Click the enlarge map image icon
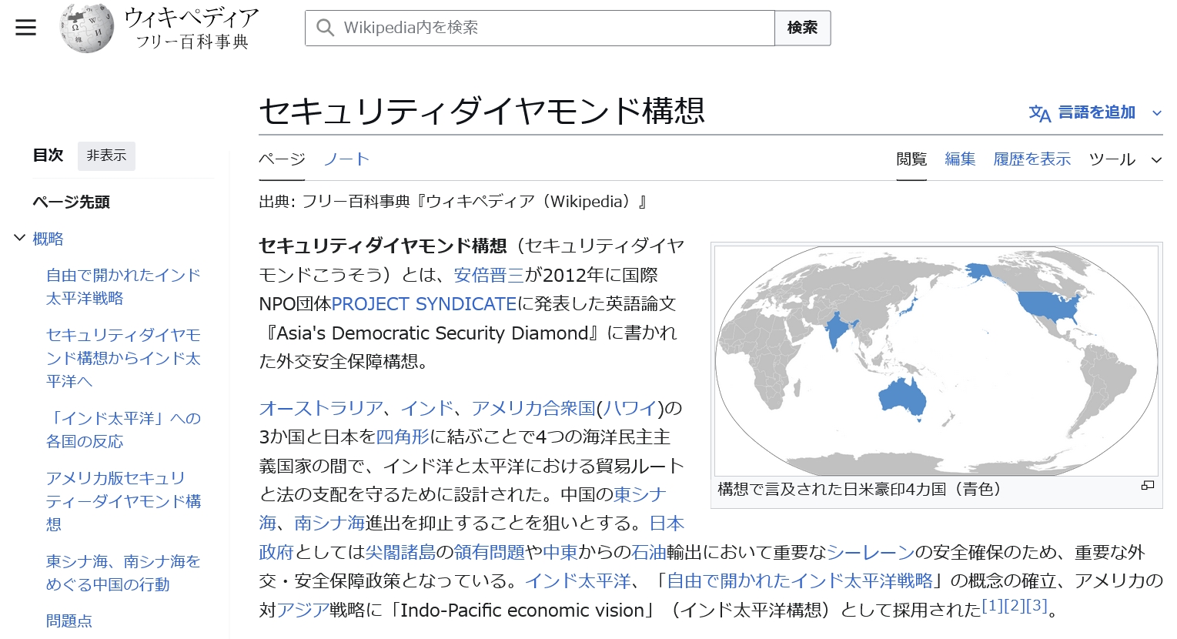The width and height of the screenshot is (1177, 639). 1147,486
